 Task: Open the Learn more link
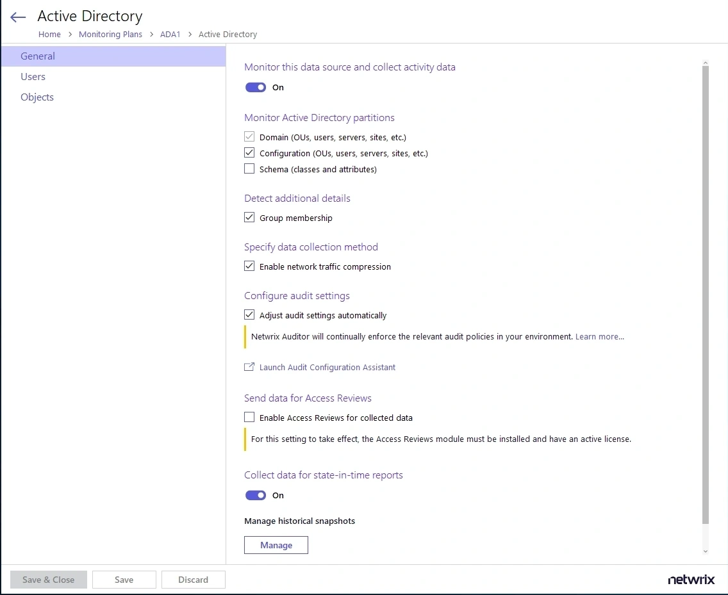pos(599,337)
